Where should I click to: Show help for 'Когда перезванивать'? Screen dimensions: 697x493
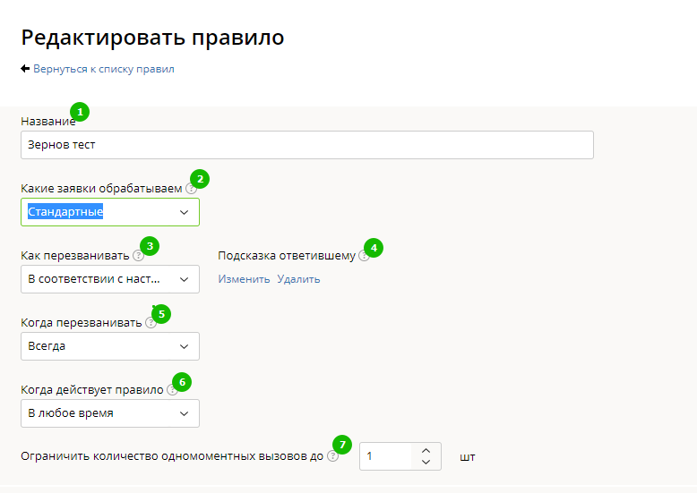point(151,323)
